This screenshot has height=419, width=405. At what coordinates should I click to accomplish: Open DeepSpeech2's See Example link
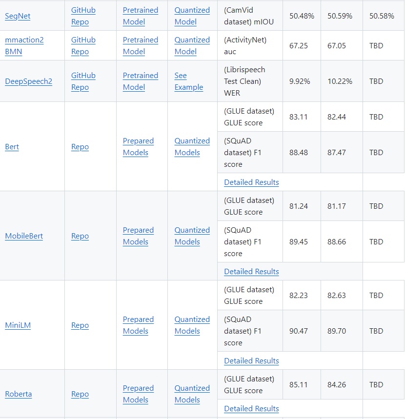[188, 81]
